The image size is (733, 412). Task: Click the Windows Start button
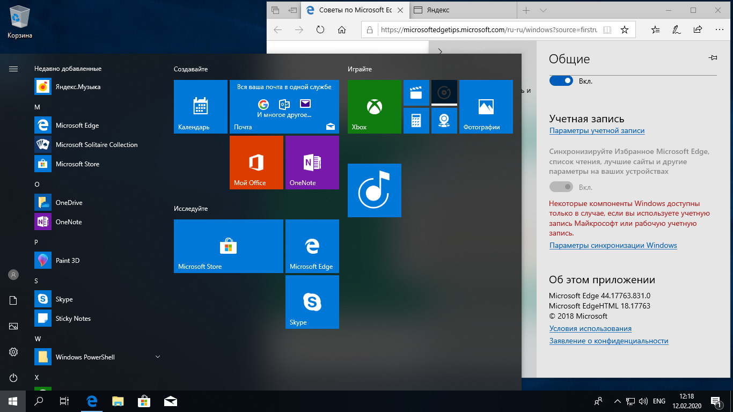[13, 401]
